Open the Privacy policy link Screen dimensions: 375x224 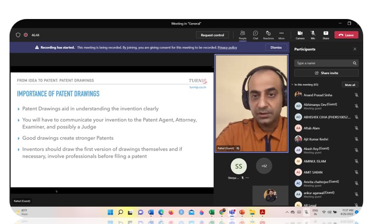pyautogui.click(x=227, y=48)
